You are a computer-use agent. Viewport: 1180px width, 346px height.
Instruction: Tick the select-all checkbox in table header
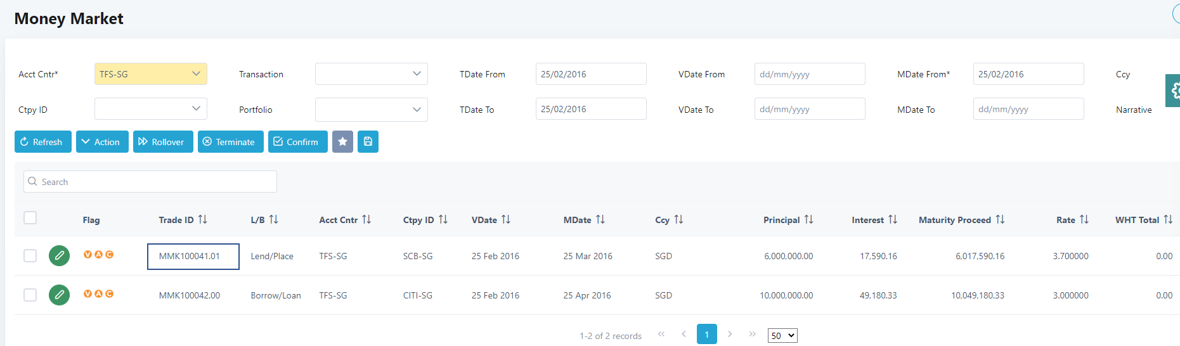(30, 218)
